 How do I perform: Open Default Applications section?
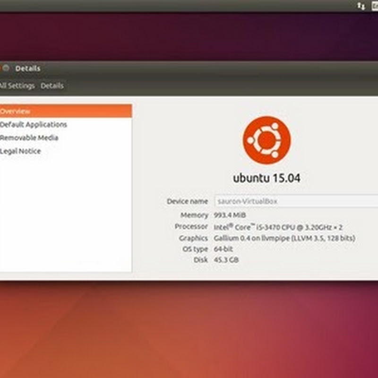pyautogui.click(x=33, y=125)
